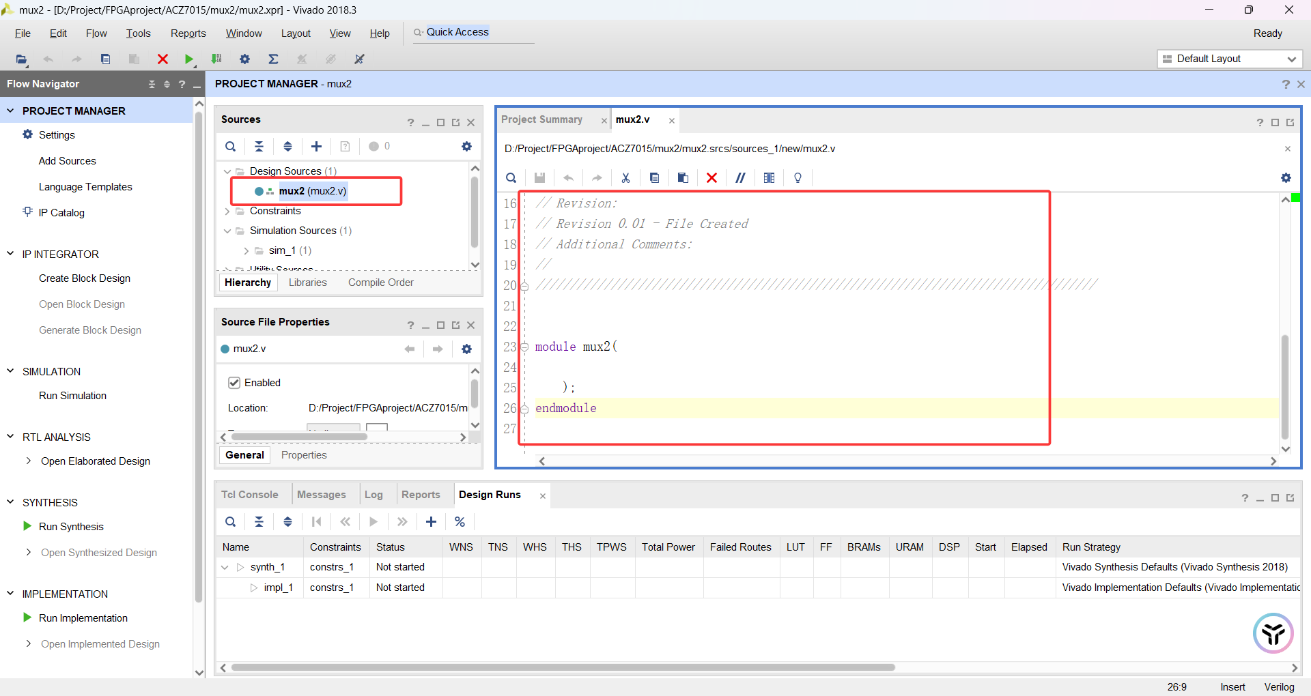
Task: Launch selected runs with play icon
Action: pos(373,522)
